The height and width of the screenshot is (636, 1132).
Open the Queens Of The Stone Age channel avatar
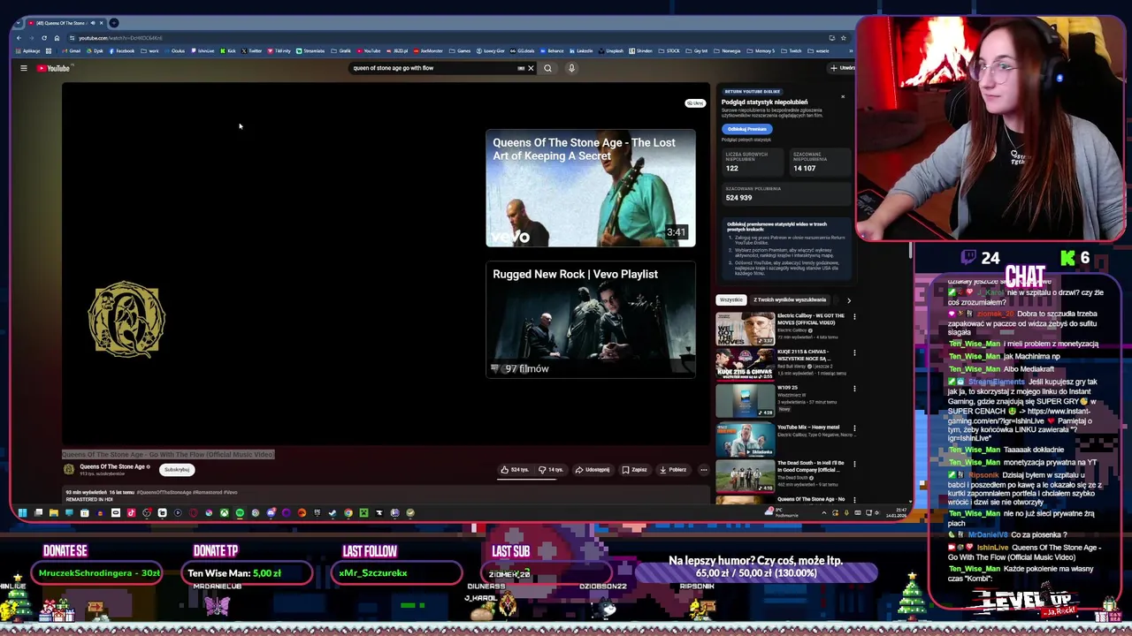tap(69, 469)
